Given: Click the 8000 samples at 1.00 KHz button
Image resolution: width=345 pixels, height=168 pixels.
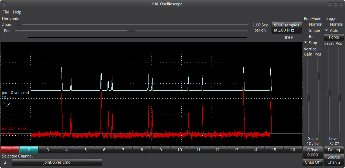Looking at the screenshot, I should [286, 28].
